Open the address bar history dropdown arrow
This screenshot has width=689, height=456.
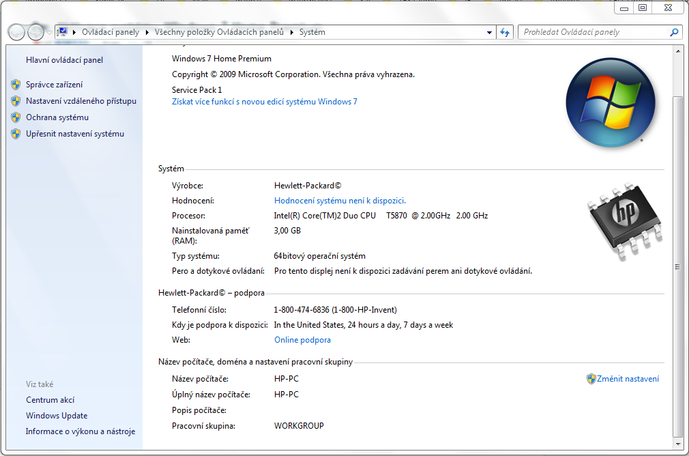pyautogui.click(x=489, y=32)
